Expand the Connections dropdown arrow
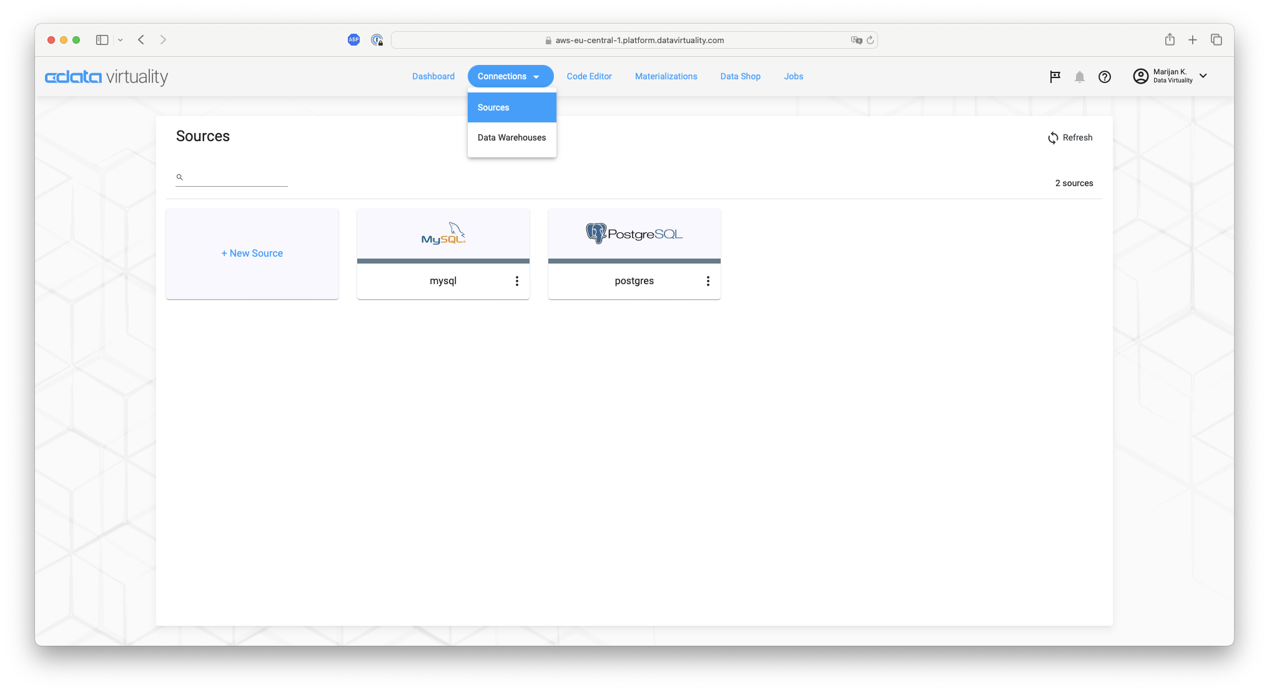This screenshot has height=692, width=1269. pyautogui.click(x=537, y=76)
